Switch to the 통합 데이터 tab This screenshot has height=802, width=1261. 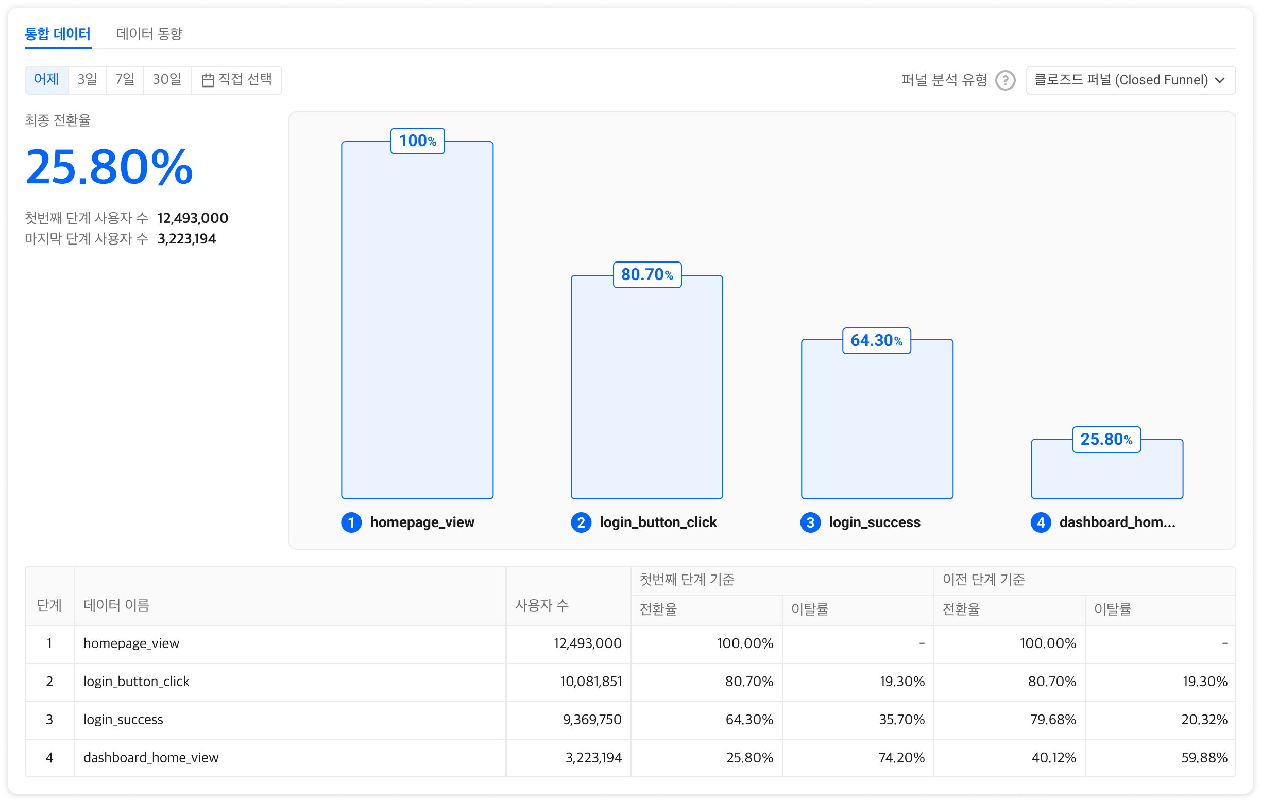point(58,34)
